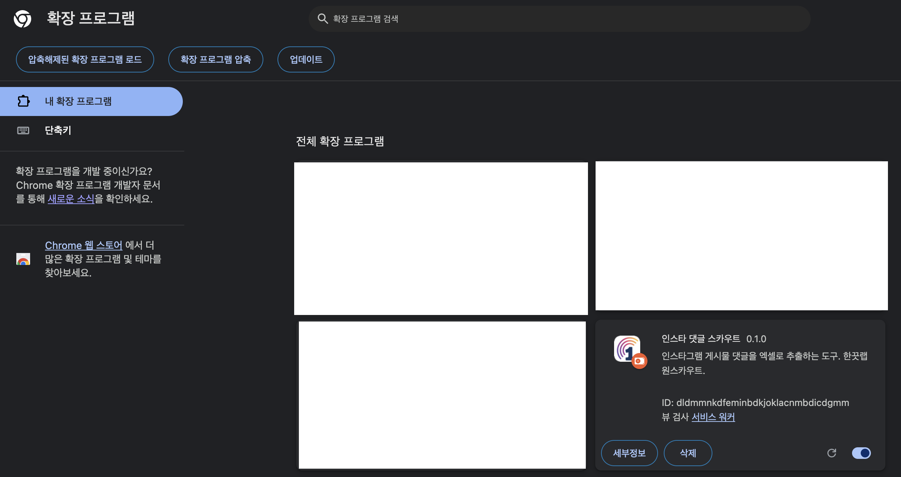Click the extension ID text dldmmnkdfeminbdkjoklacnmbdicdgmm
This screenshot has width=901, height=477.
[762, 403]
